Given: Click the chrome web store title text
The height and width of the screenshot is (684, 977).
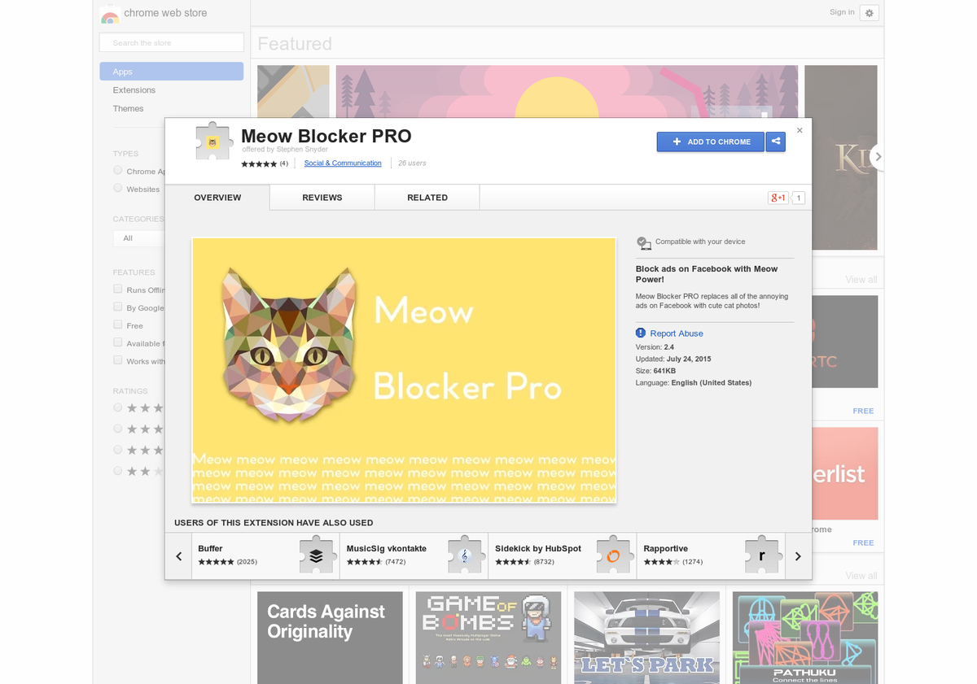Looking at the screenshot, I should point(165,14).
